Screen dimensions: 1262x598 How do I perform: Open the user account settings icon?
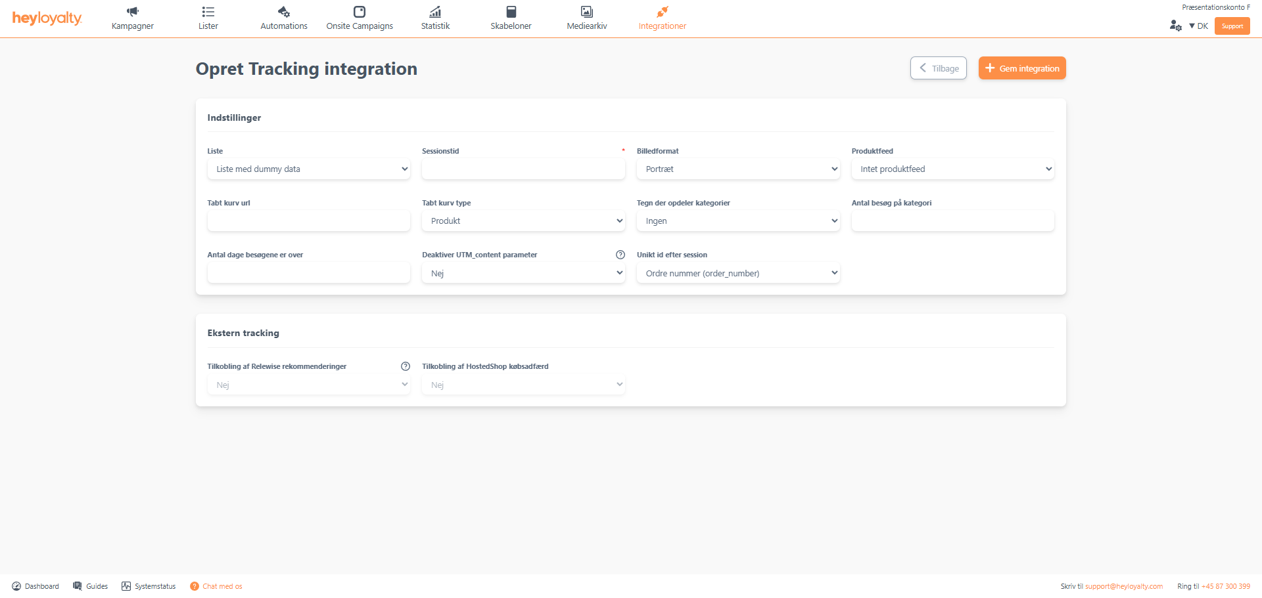tap(1175, 26)
